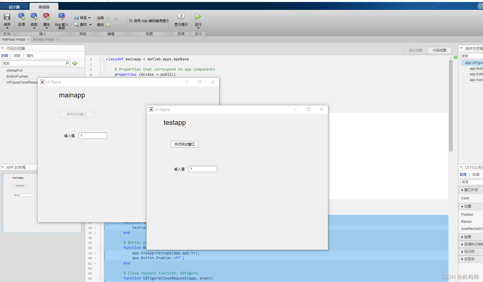Click the decrease indent icon
This screenshot has height=282, width=483.
[123, 25]
